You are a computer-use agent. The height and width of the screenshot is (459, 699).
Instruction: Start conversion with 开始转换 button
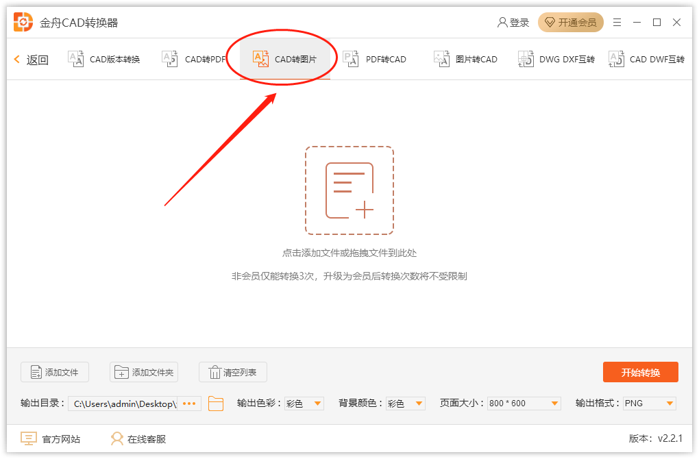coord(641,372)
